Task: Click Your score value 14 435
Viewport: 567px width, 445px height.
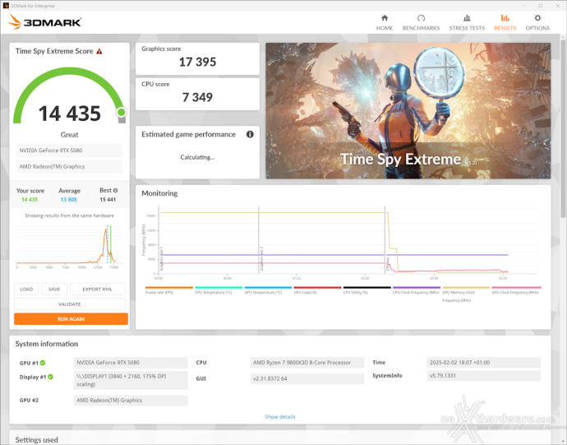Action: click(x=30, y=200)
